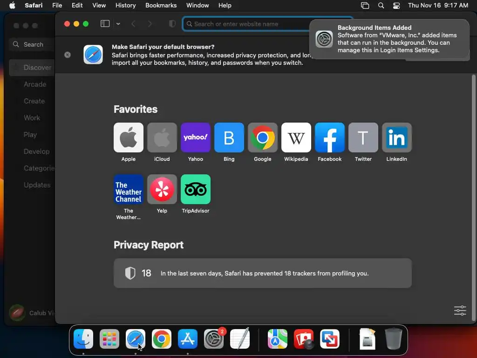Click the privacy shield icon in toolbar
477x358 pixels.
coord(172,24)
